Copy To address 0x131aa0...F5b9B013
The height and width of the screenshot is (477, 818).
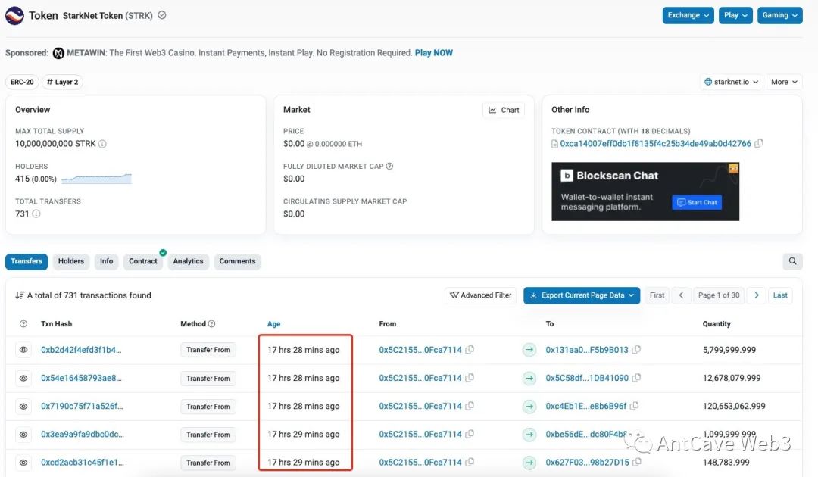click(636, 350)
